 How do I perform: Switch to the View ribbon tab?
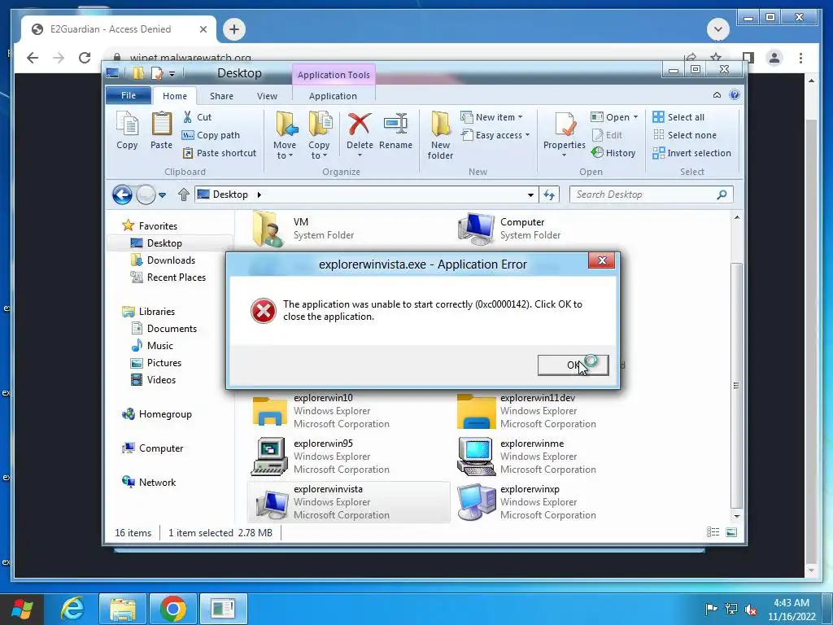[267, 96]
